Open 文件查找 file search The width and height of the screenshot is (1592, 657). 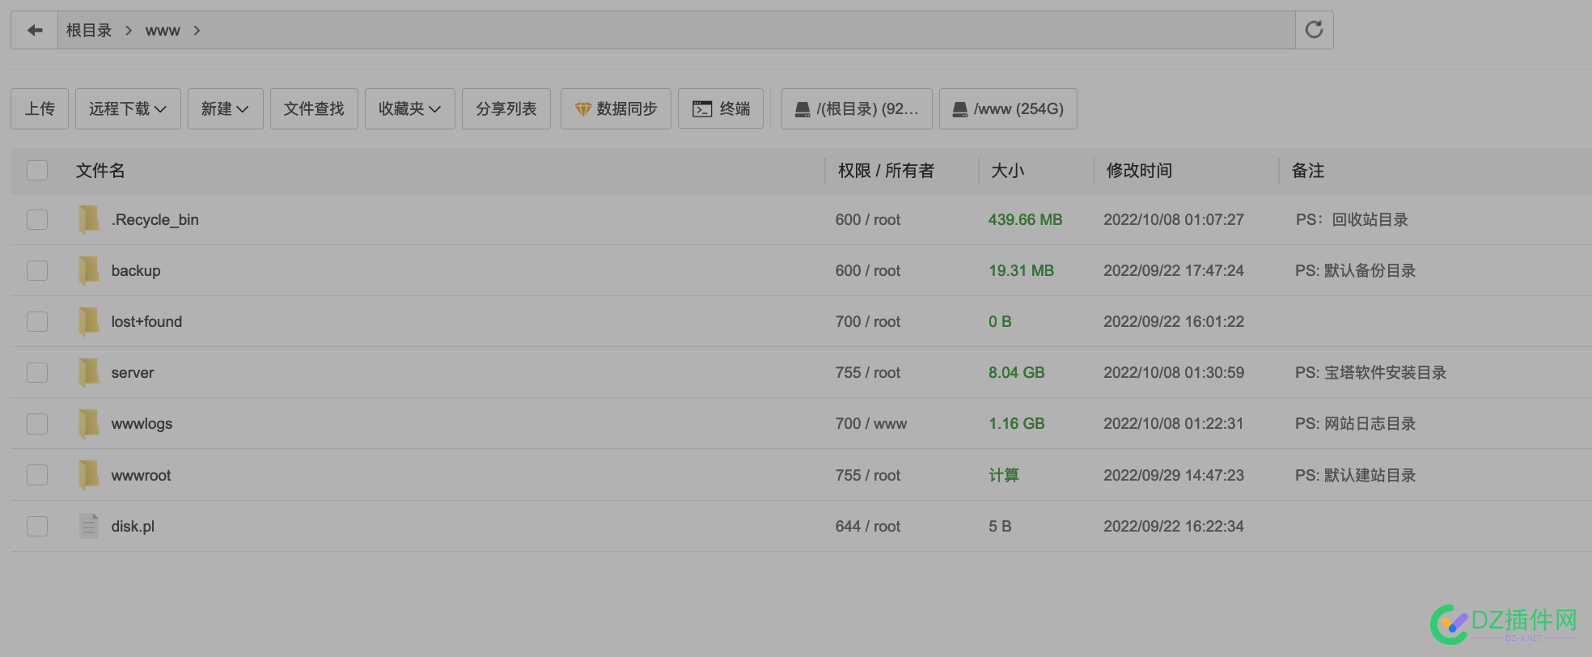pyautogui.click(x=314, y=108)
